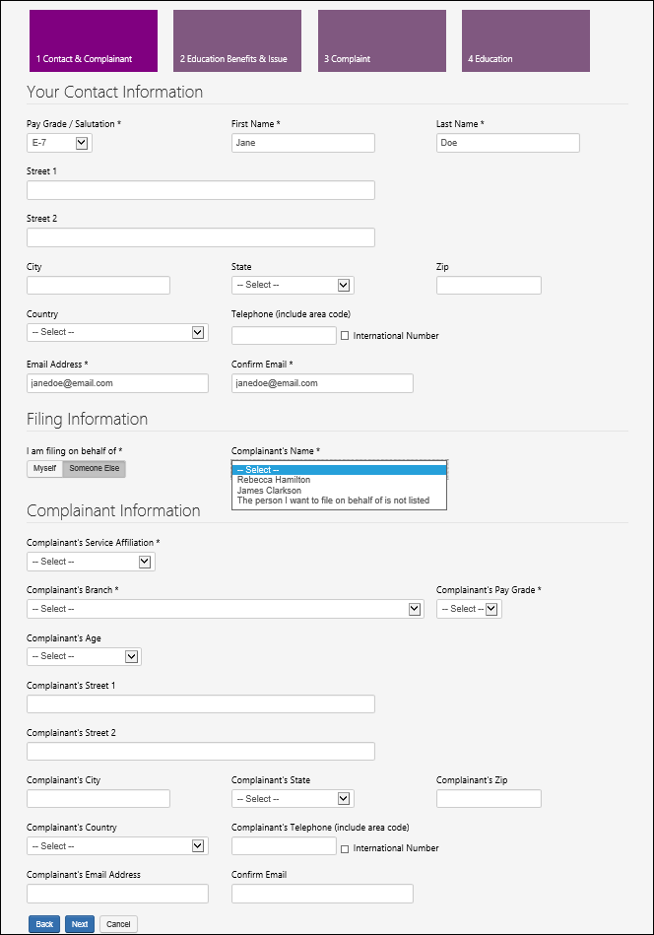Screen dimensions: 654x935
Task: Choose Someone Else filing option
Action: pyautogui.click(x=94, y=469)
